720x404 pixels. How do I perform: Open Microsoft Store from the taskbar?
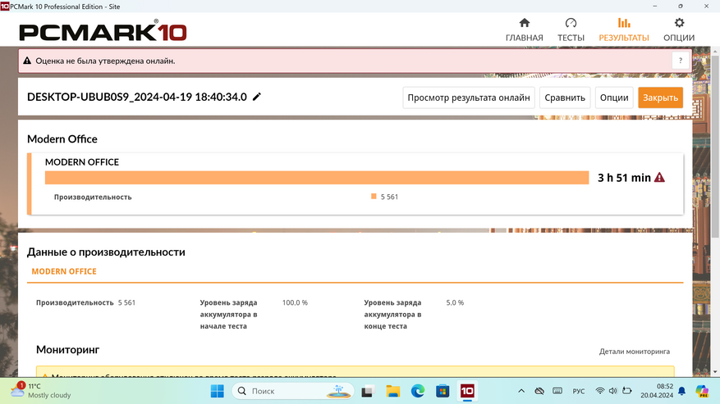click(x=443, y=391)
